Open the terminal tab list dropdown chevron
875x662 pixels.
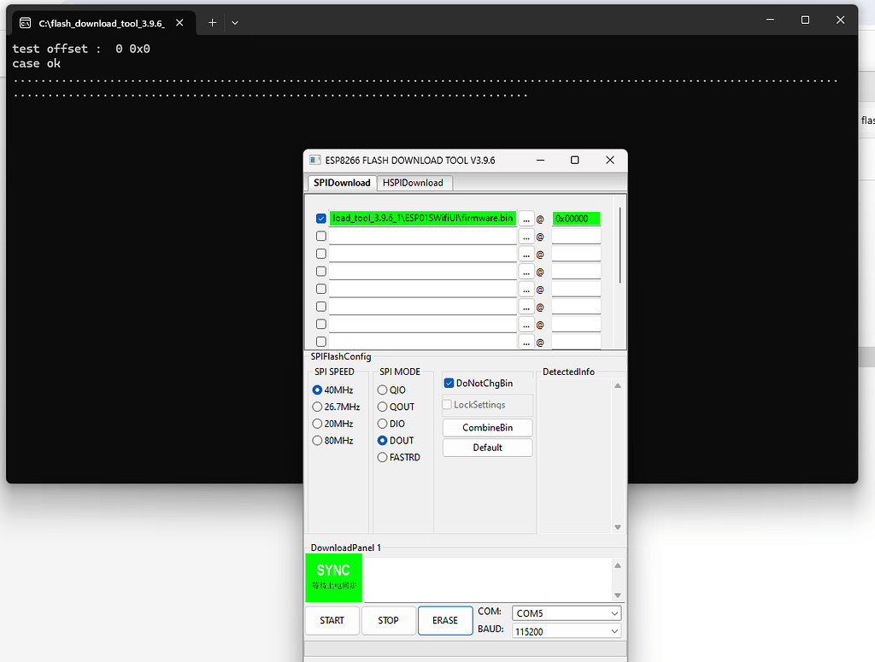click(x=235, y=22)
